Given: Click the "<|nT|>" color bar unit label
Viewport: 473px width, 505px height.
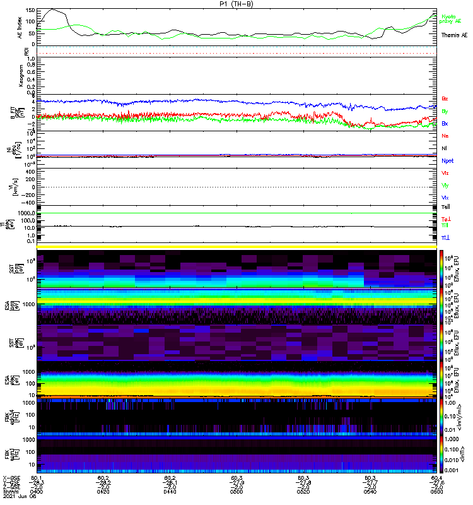Looking at the screenshot, I should pyautogui.click(x=462, y=454).
